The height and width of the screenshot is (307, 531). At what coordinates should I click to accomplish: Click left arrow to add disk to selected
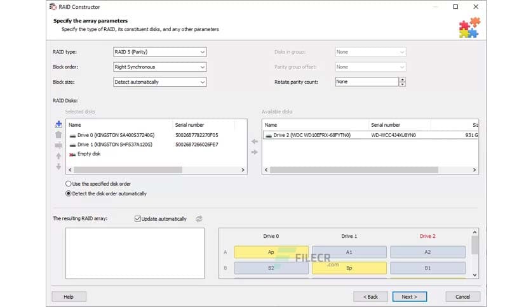pos(255,141)
